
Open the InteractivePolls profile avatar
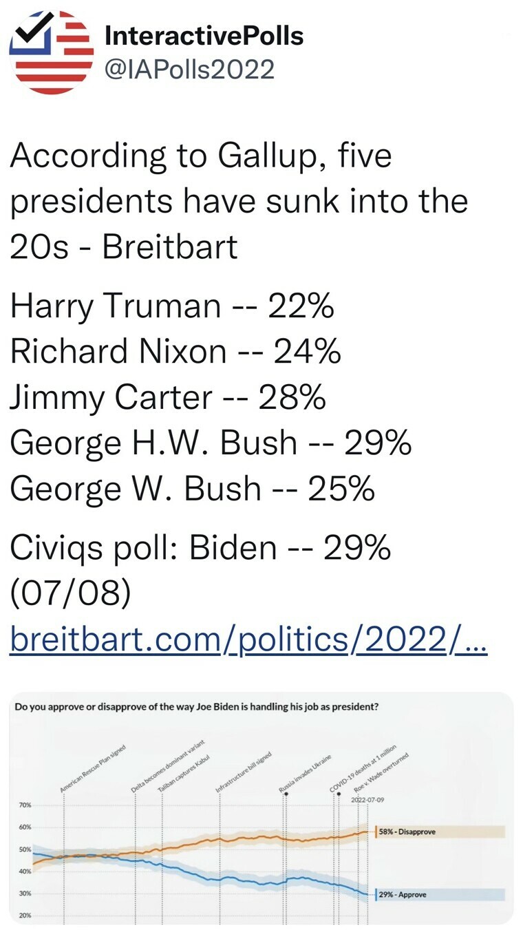50,52
